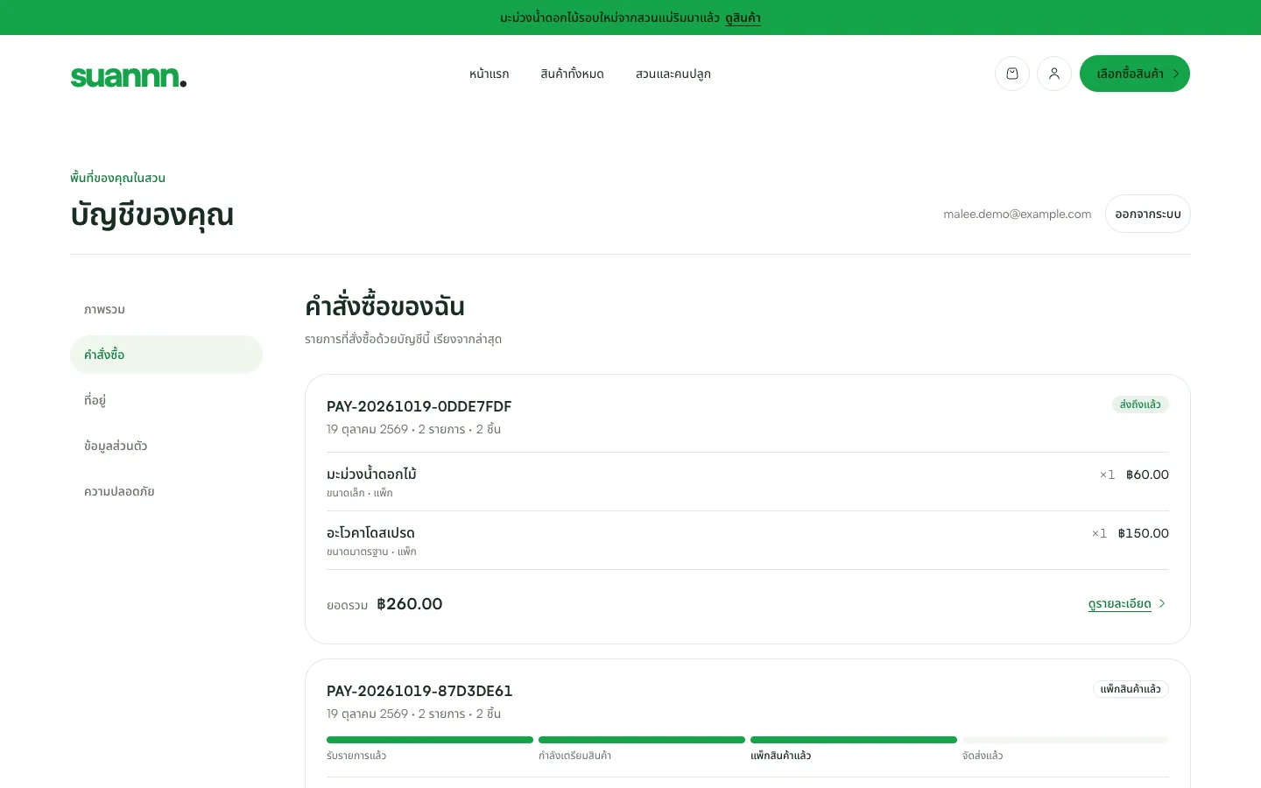
Task: Click the ฿60.00 price
Action: (1147, 475)
